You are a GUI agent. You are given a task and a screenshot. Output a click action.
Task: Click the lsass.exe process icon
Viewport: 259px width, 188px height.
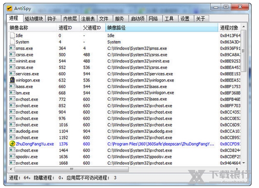pyautogui.click(x=12, y=86)
